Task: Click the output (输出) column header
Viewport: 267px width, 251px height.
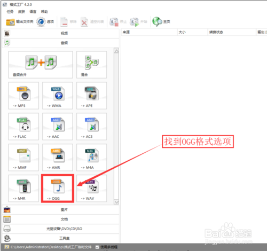Action: point(262,32)
